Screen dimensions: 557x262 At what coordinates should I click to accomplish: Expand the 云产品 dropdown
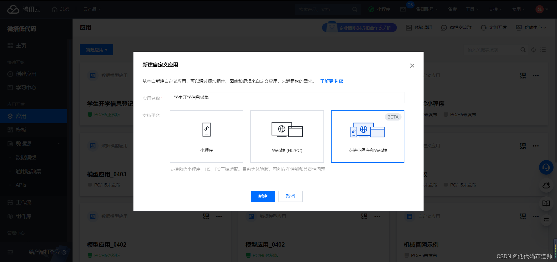[92, 9]
